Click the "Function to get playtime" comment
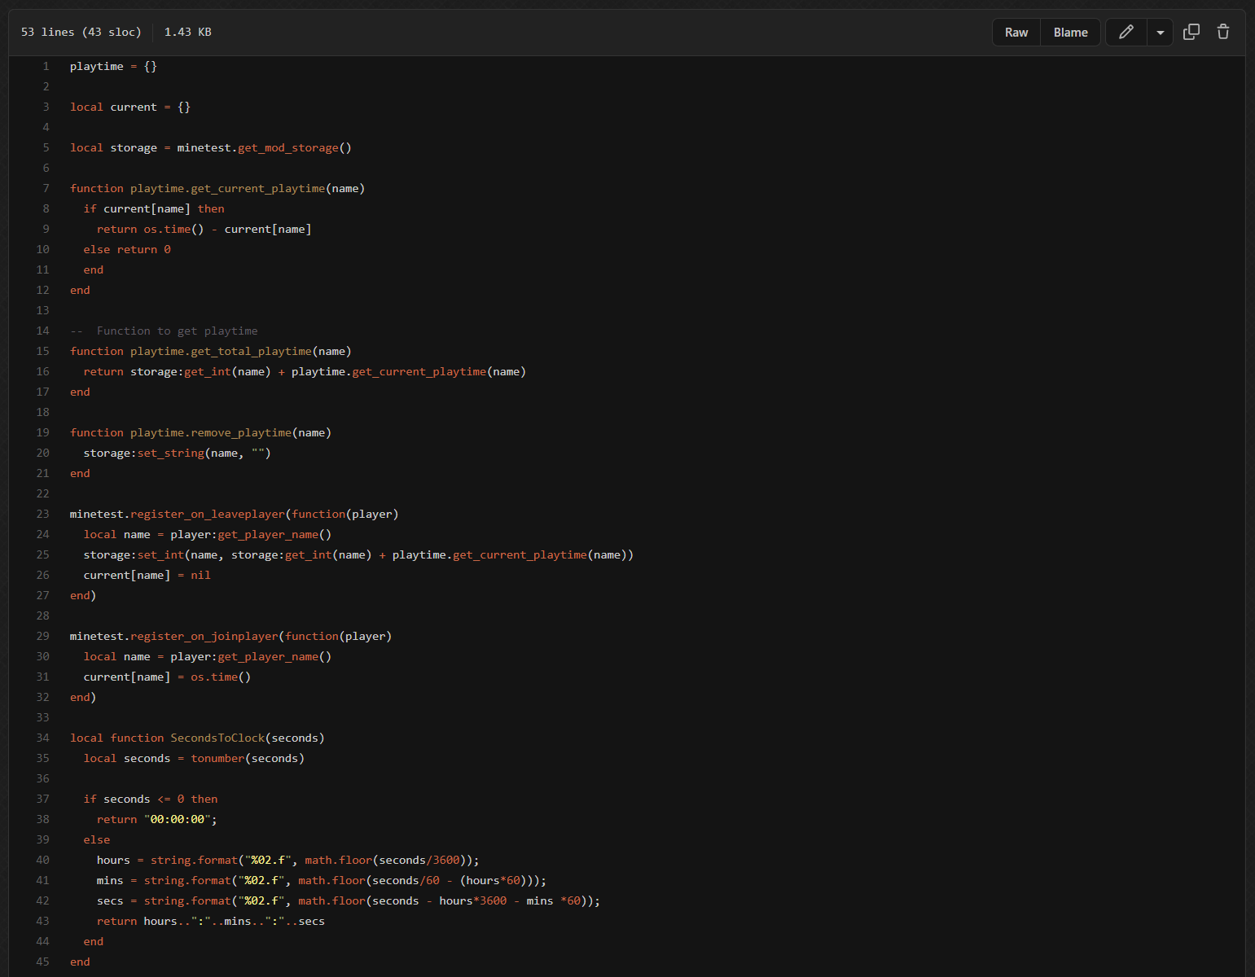Viewport: 1255px width, 977px height. [x=177, y=331]
